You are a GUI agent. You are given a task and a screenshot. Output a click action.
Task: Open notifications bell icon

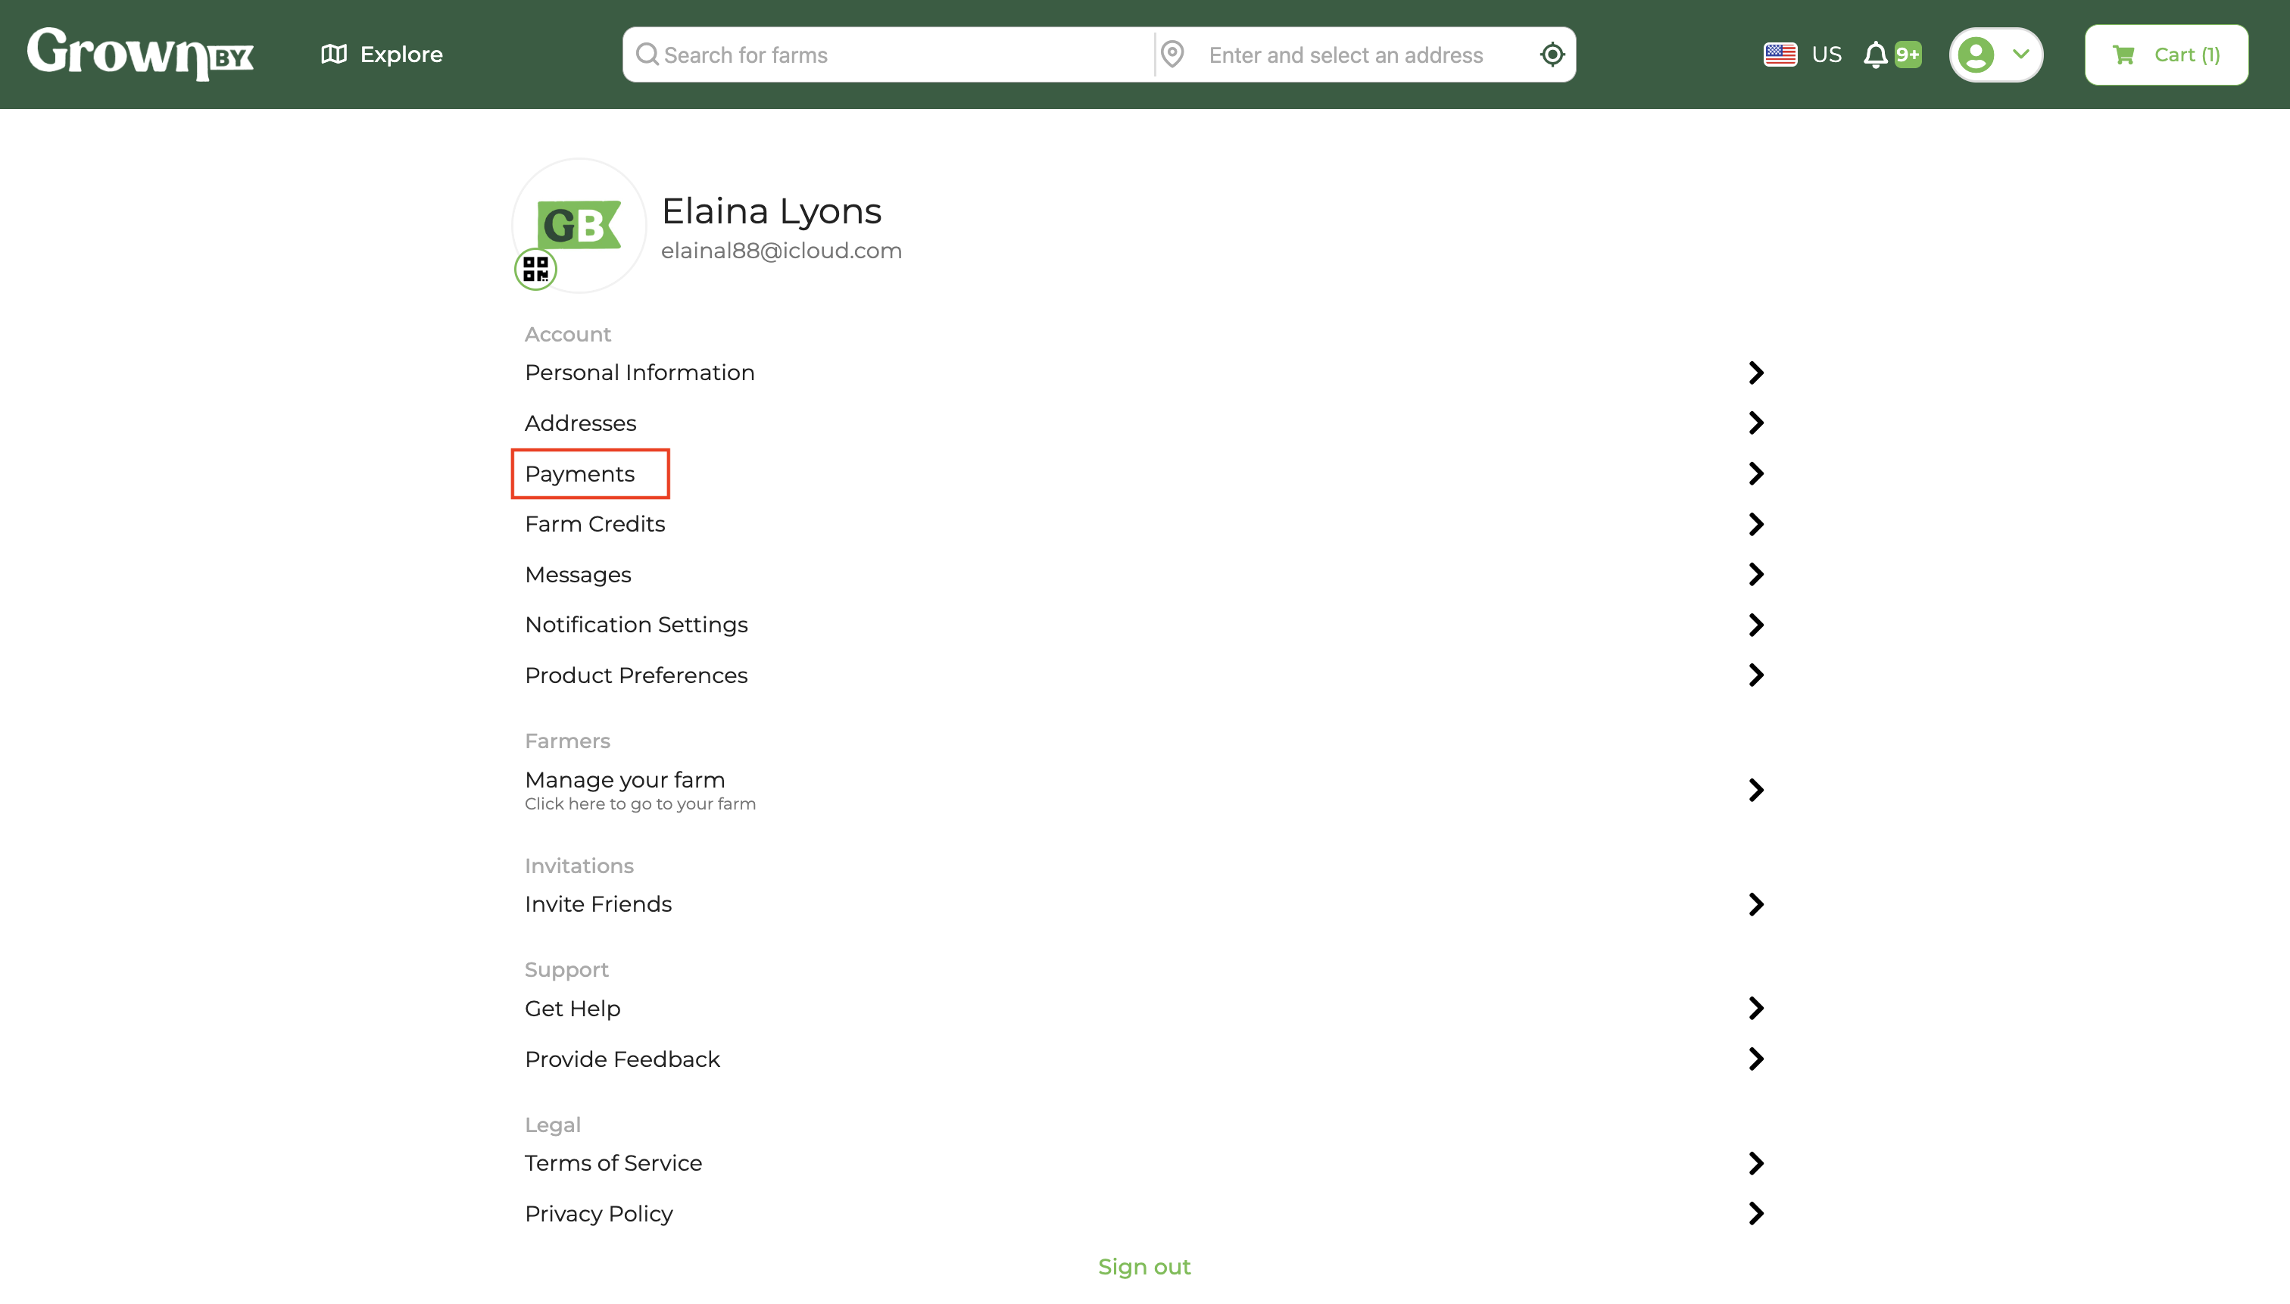[1875, 55]
